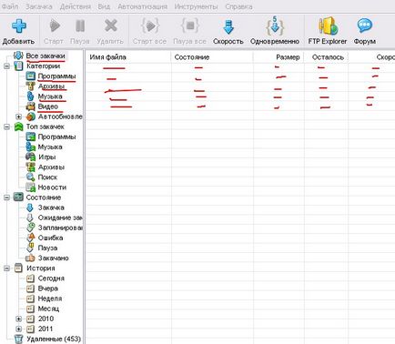Show Сегодня history
Image resolution: width=395 pixels, height=344 pixels.
(x=51, y=278)
